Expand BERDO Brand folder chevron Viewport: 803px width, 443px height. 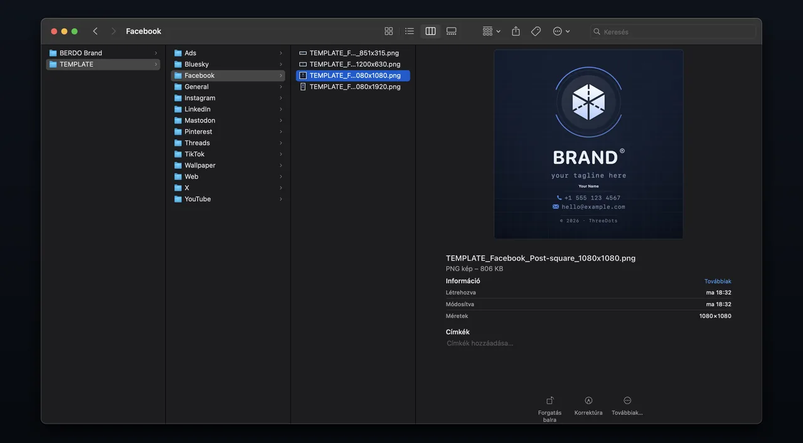click(x=156, y=53)
